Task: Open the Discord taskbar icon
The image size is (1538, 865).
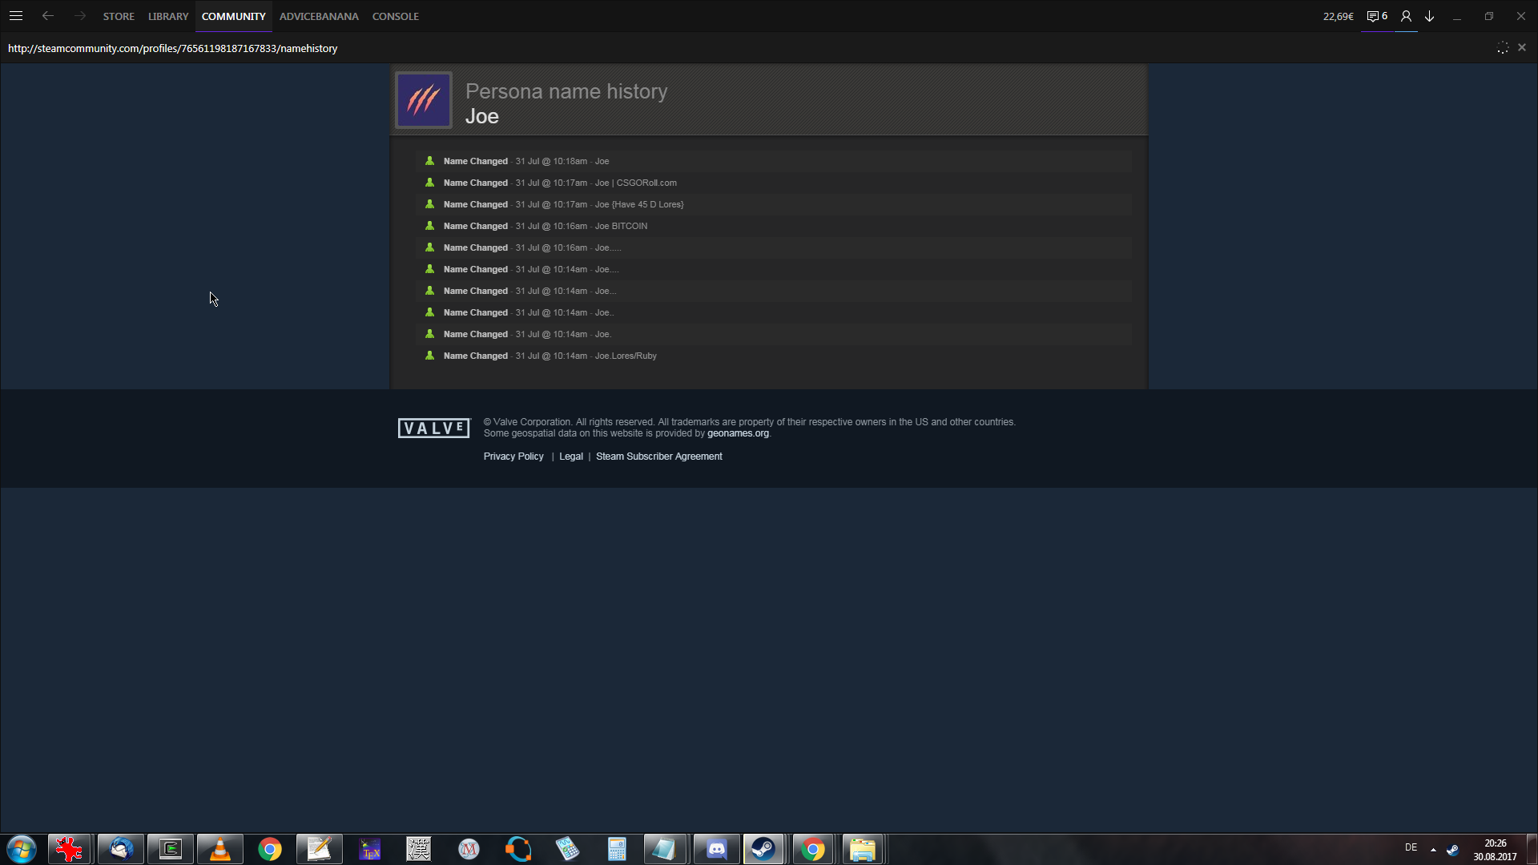Action: coord(716,849)
